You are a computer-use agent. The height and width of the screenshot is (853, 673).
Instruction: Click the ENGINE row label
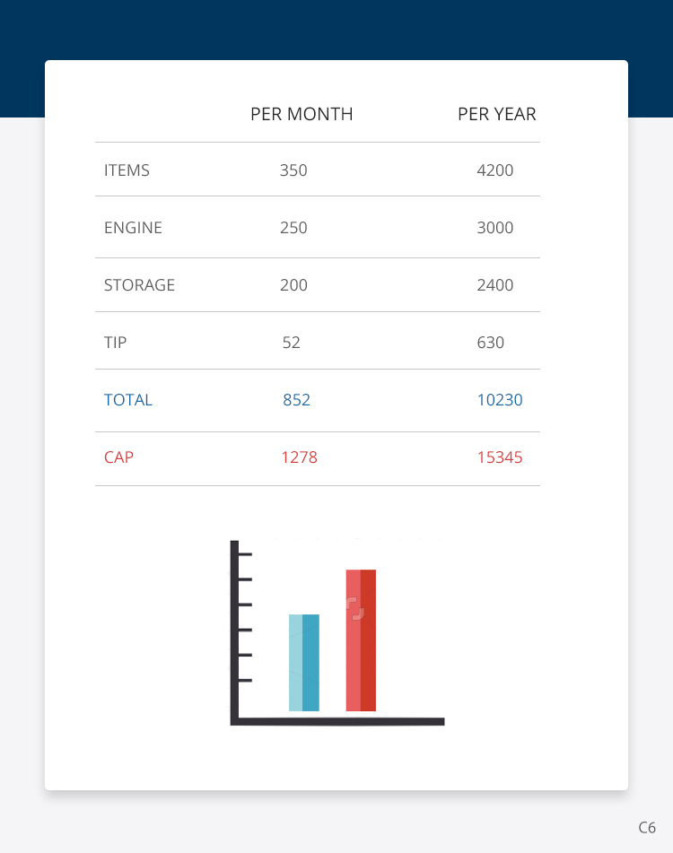pos(133,227)
